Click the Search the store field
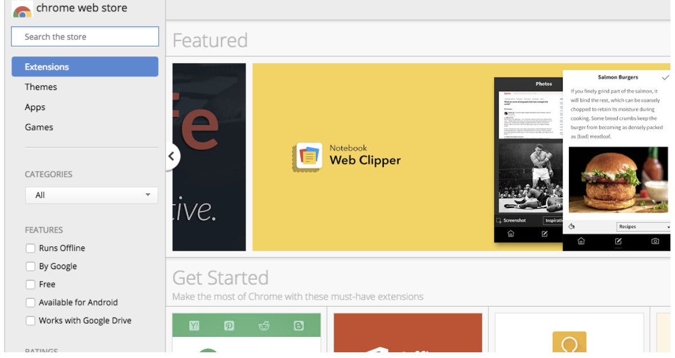Viewport: 675px width, 358px height. [x=85, y=36]
